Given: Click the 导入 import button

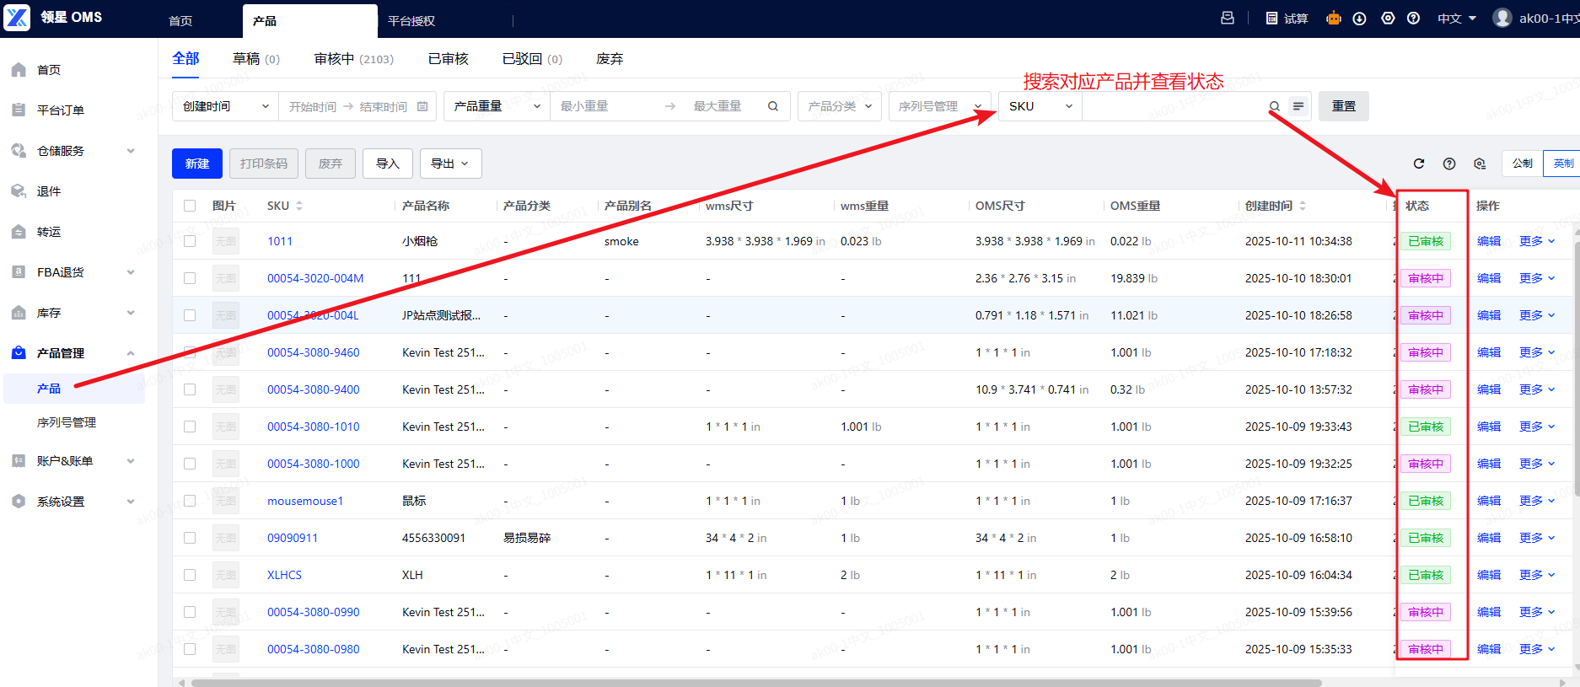Looking at the screenshot, I should [388, 164].
